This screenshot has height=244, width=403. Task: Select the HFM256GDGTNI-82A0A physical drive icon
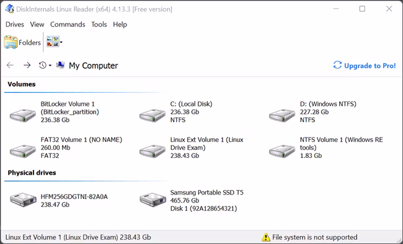coord(23,199)
